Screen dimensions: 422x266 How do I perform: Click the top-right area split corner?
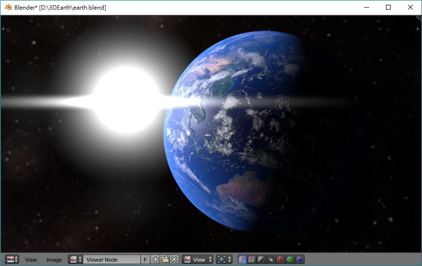[418, 29]
